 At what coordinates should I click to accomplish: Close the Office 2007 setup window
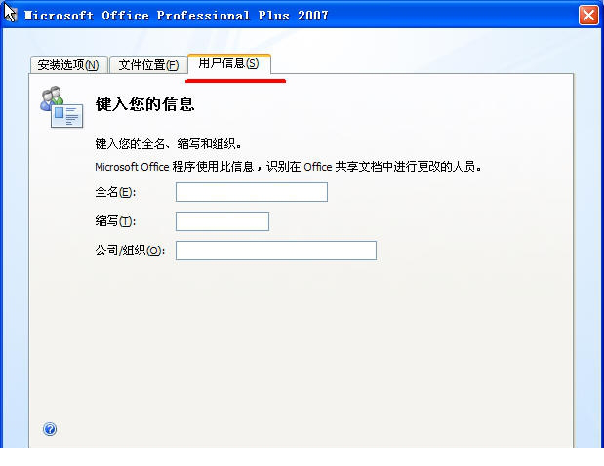[x=588, y=16]
